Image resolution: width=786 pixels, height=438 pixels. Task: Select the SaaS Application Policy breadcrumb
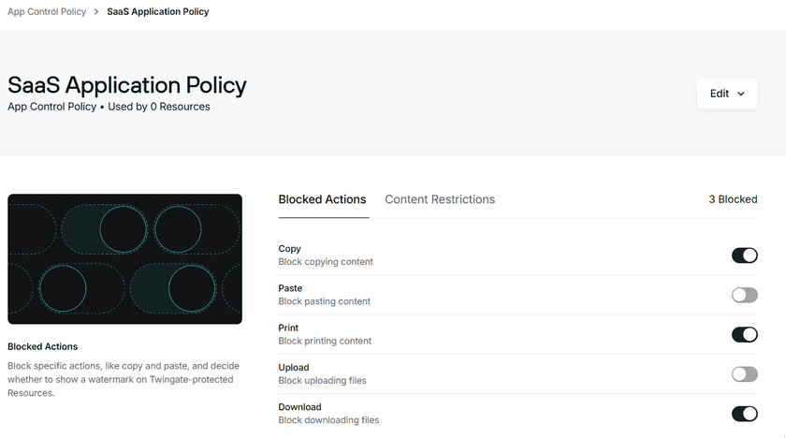point(158,12)
